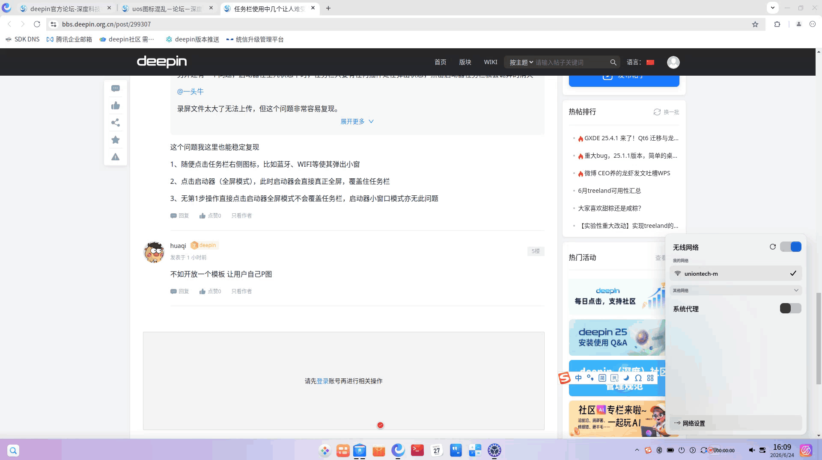Click the thumbs-up icon in the post sidebar

[116, 106]
